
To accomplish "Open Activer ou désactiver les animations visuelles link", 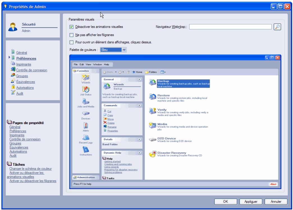I will point(26,175).
